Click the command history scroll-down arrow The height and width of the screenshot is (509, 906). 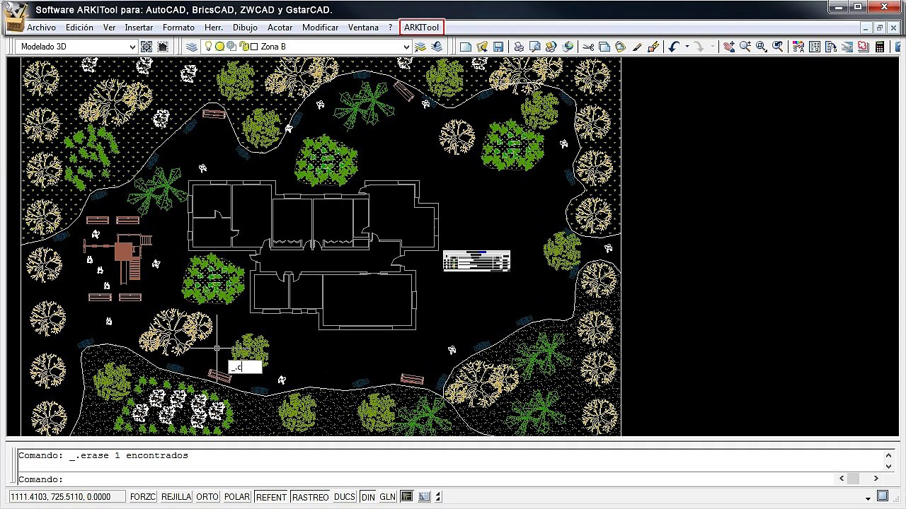(890, 466)
